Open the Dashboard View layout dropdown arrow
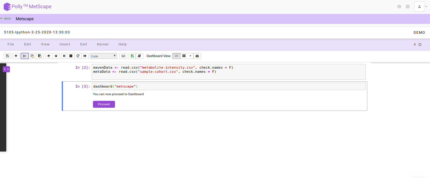 click(190, 56)
